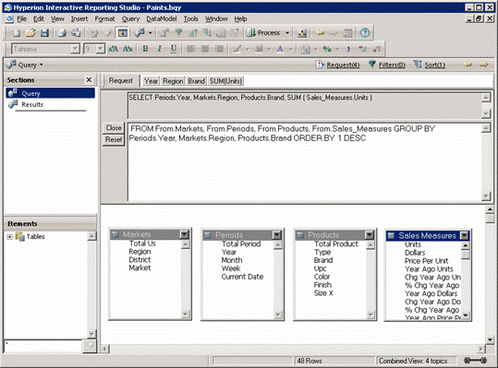Open the insert section dropdown arrow

pos(151,32)
